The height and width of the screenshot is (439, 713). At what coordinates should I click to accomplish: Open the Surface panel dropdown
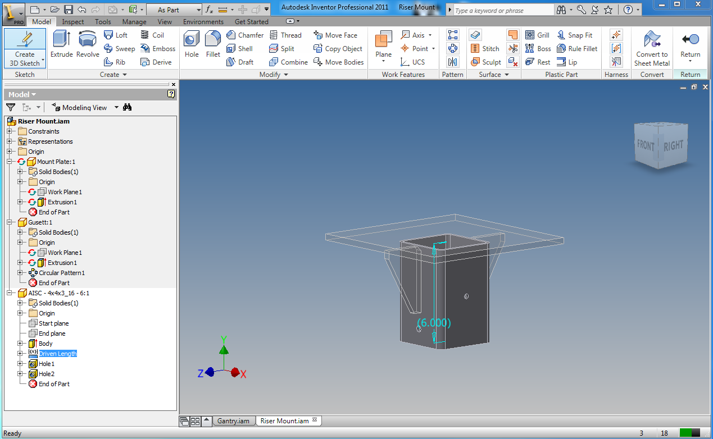pyautogui.click(x=494, y=75)
